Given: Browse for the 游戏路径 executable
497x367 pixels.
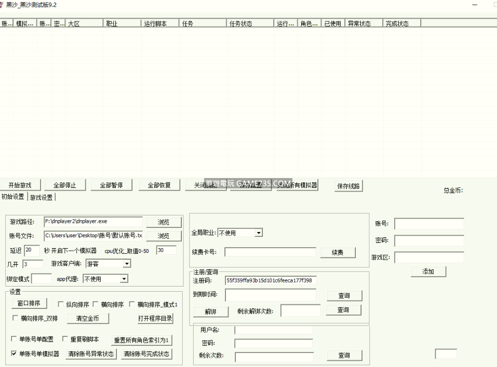Looking at the screenshot, I should coord(164,222).
